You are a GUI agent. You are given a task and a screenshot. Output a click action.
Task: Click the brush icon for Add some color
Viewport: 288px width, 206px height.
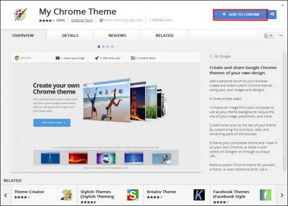[x=97, y=58]
